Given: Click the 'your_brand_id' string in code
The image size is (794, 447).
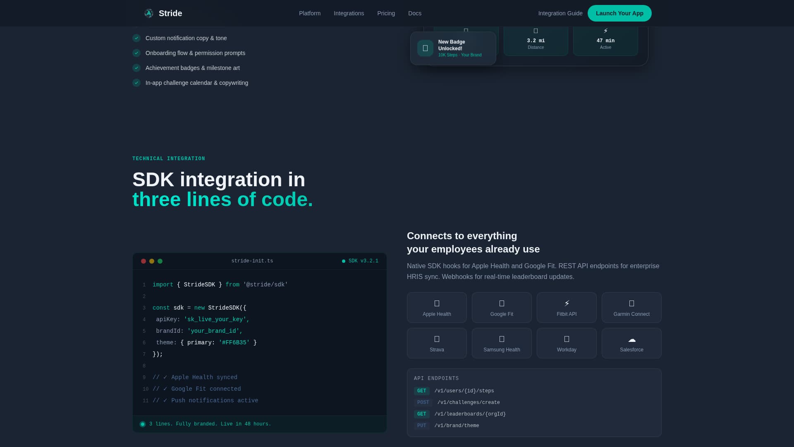Looking at the screenshot, I should 215,331.
